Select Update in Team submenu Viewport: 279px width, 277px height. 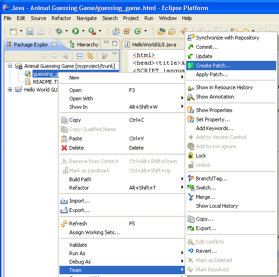pos(231,56)
